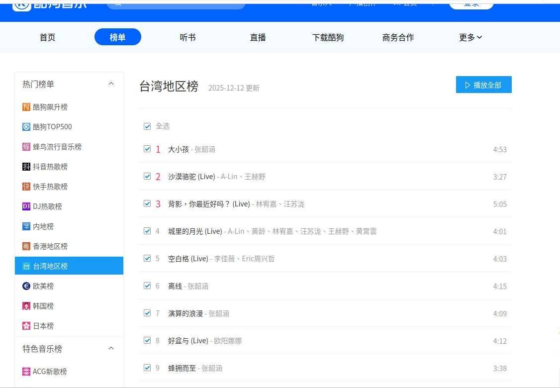Uncheck the checkbox for 空白格 (Live)
The image size is (560, 388).
coord(147,258)
